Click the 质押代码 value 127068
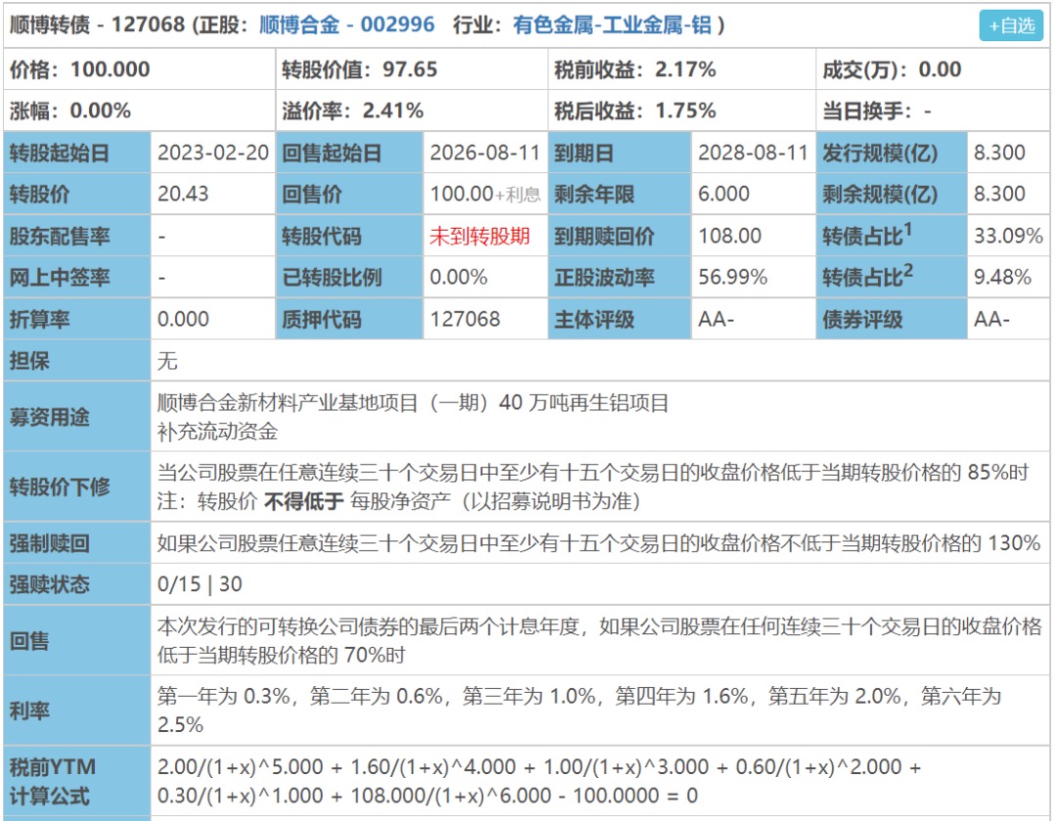Image resolution: width=1056 pixels, height=821 pixels. pyautogui.click(x=464, y=319)
